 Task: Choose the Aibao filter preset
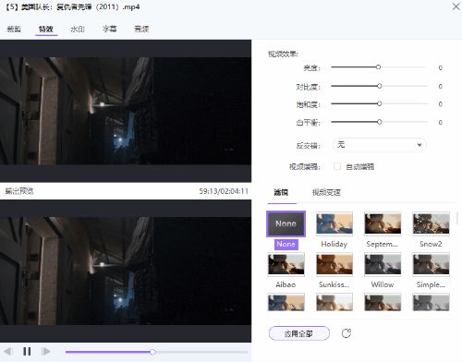(286, 264)
